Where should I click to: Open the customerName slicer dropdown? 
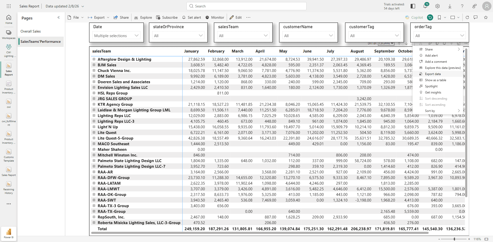pos(308,36)
